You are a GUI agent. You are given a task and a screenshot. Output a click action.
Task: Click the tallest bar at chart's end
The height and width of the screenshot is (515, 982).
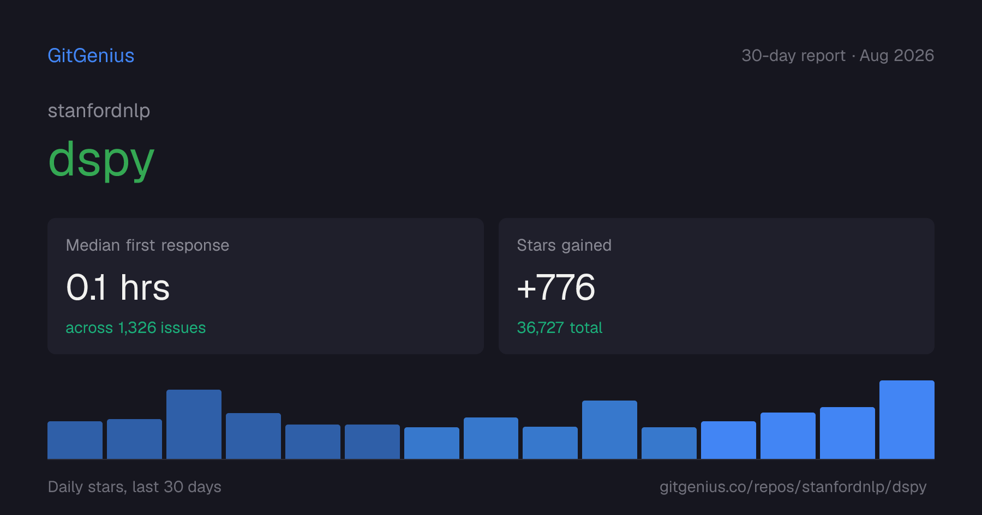[907, 420]
